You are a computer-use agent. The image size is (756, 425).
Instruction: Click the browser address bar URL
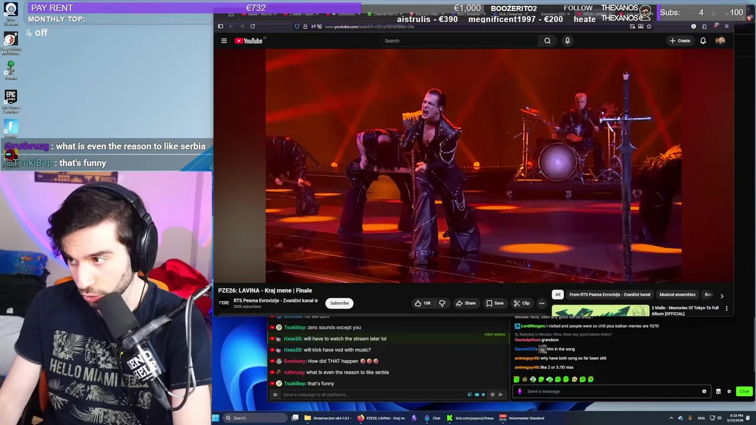coord(369,27)
